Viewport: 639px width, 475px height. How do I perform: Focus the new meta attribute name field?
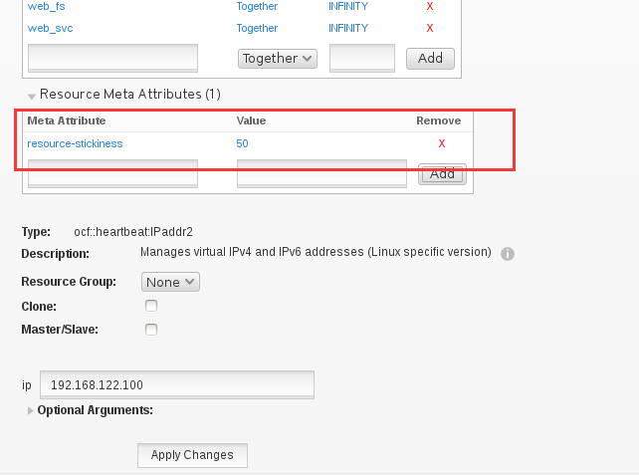point(112,173)
